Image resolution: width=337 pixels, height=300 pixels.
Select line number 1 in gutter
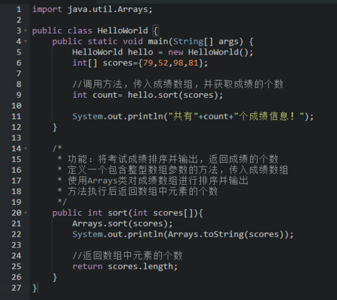[x=19, y=9]
